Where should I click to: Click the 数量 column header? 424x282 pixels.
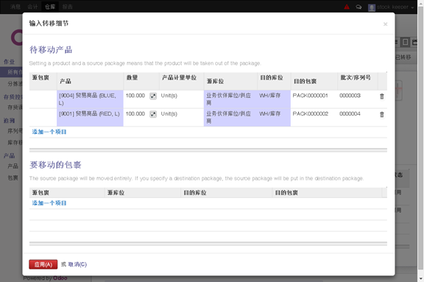click(141, 81)
